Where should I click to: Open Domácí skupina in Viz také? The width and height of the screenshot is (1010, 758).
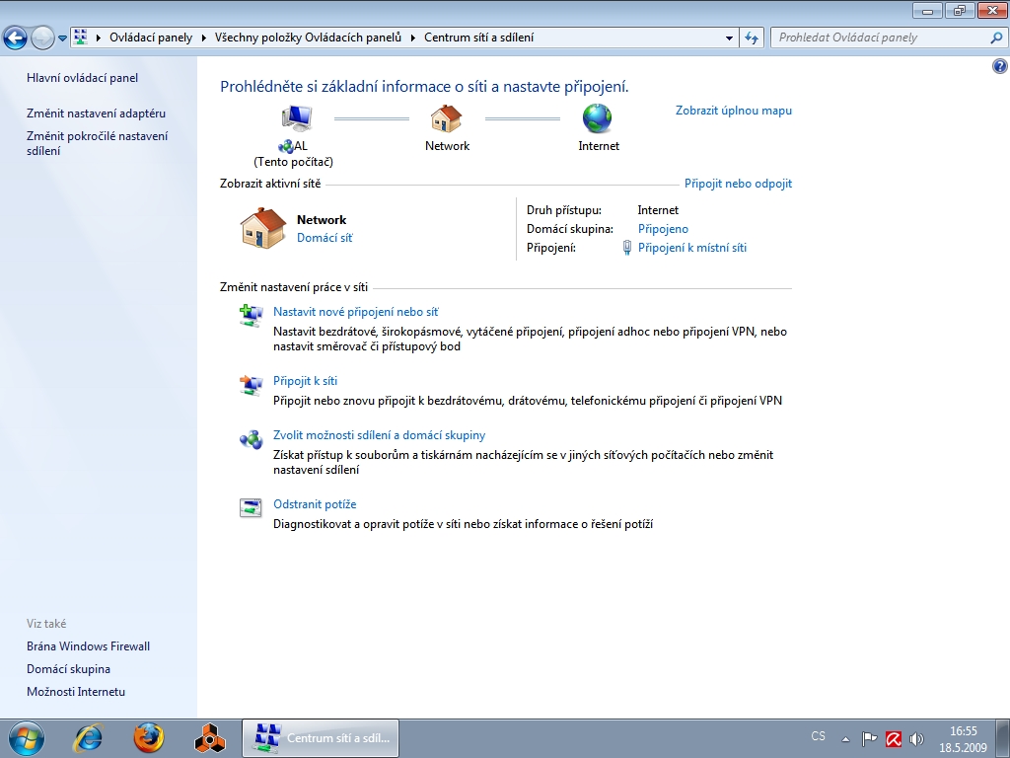click(68, 669)
